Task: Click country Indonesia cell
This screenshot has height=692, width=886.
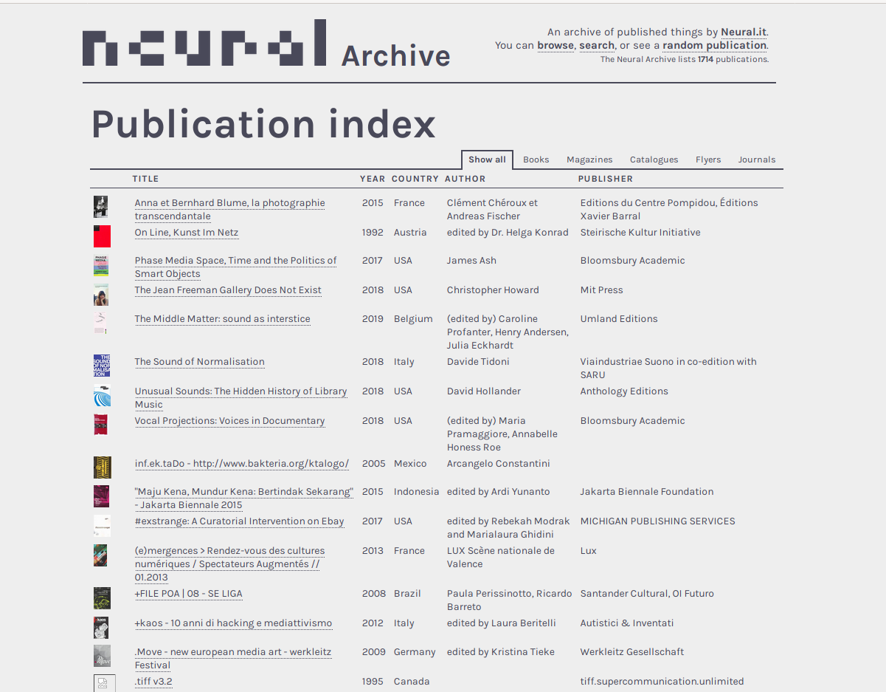Action: (x=417, y=492)
